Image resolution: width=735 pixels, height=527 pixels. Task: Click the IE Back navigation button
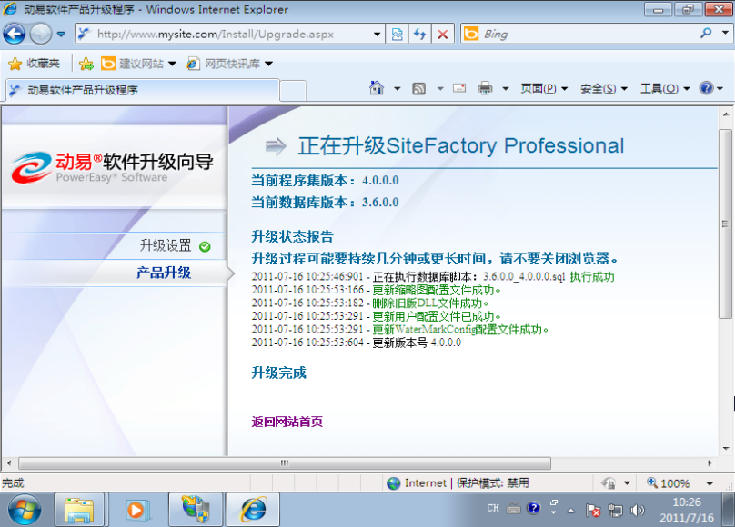coord(15,35)
